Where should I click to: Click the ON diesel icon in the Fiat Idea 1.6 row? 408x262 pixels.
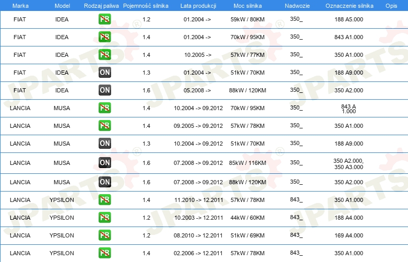point(104,90)
